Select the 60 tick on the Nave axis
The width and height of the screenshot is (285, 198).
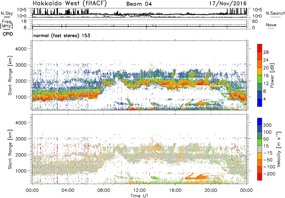(255, 21)
